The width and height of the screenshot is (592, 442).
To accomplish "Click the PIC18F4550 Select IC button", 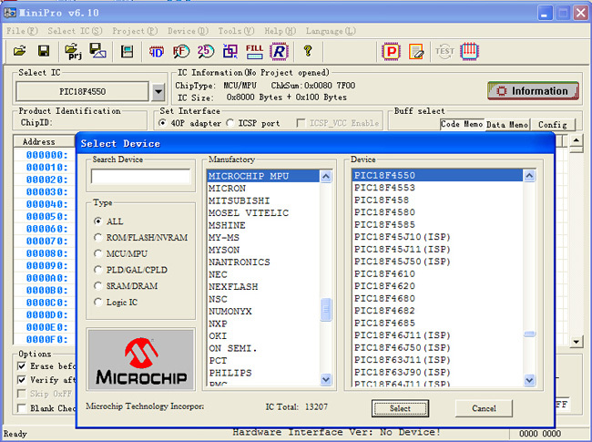I will [82, 91].
